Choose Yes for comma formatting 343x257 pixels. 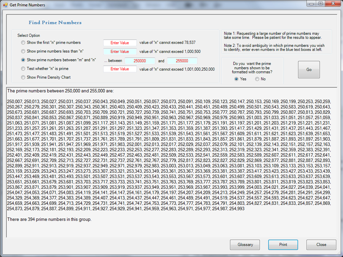236,79
